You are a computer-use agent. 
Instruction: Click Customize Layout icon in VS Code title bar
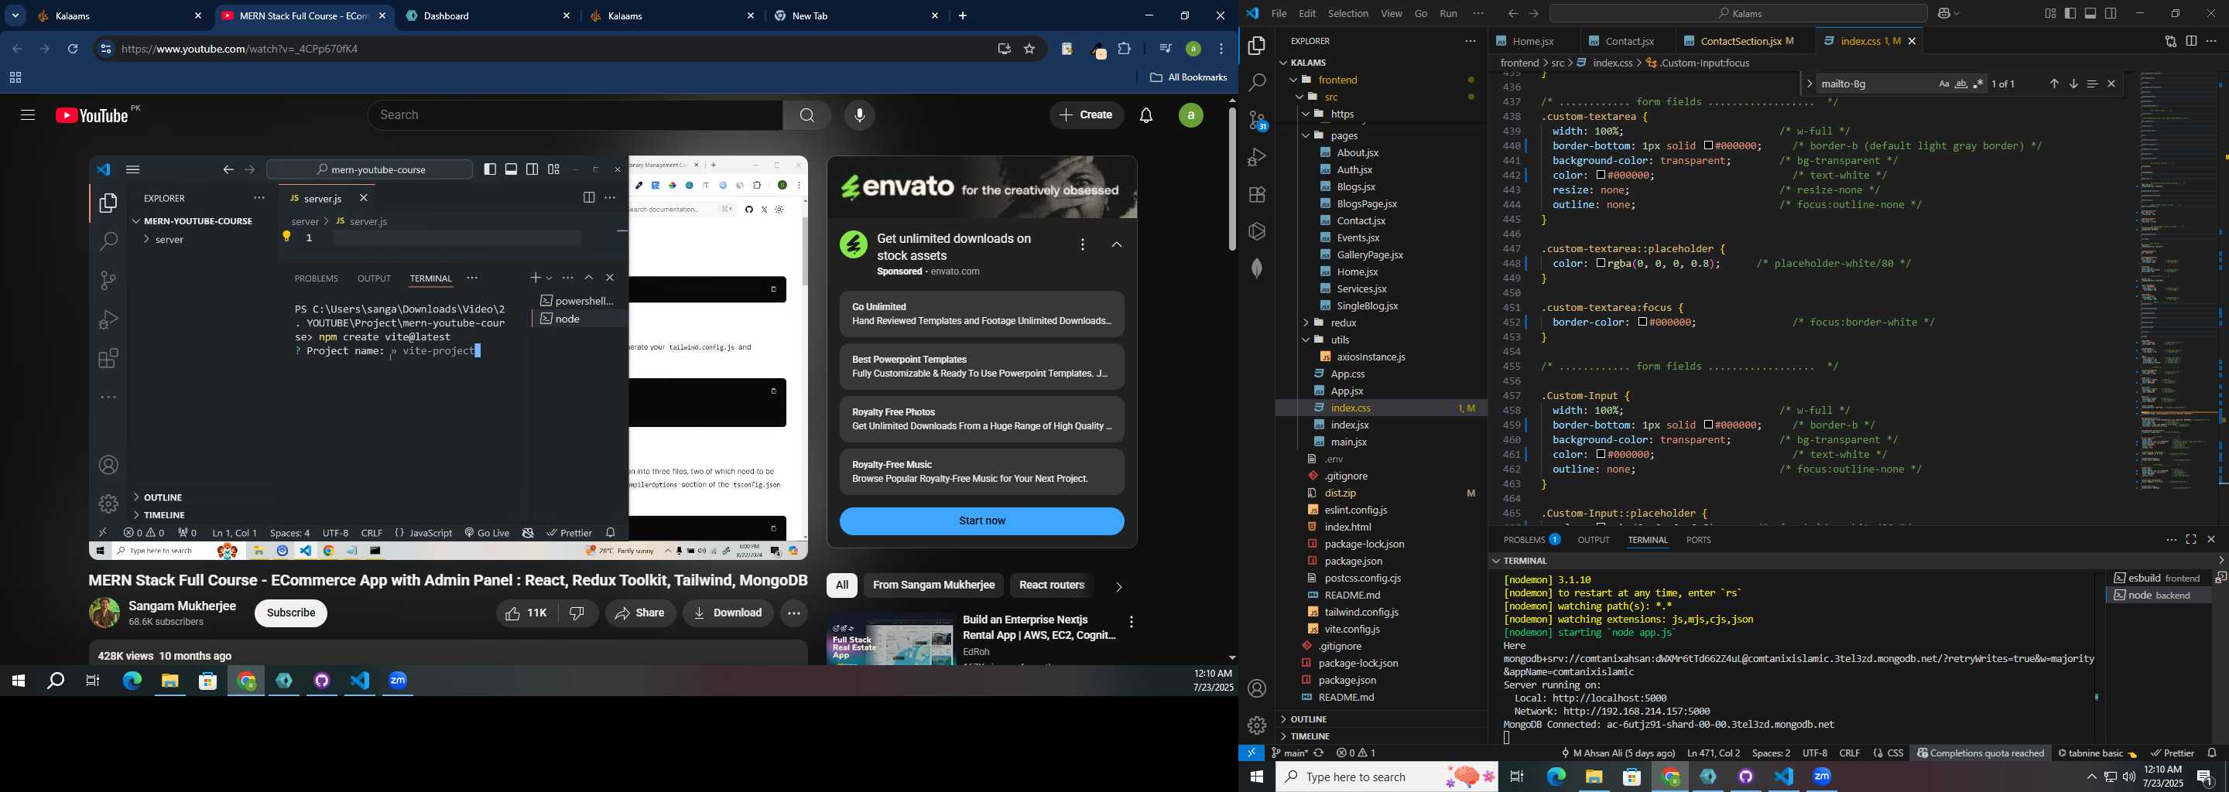[x=2050, y=14]
